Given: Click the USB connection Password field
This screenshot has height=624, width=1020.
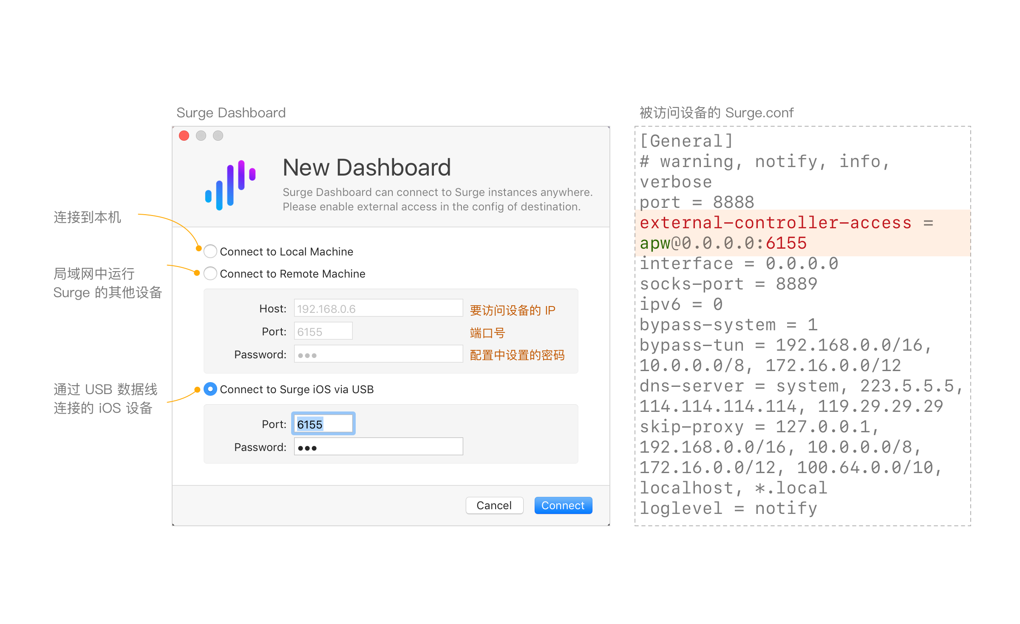Looking at the screenshot, I should [x=377, y=446].
